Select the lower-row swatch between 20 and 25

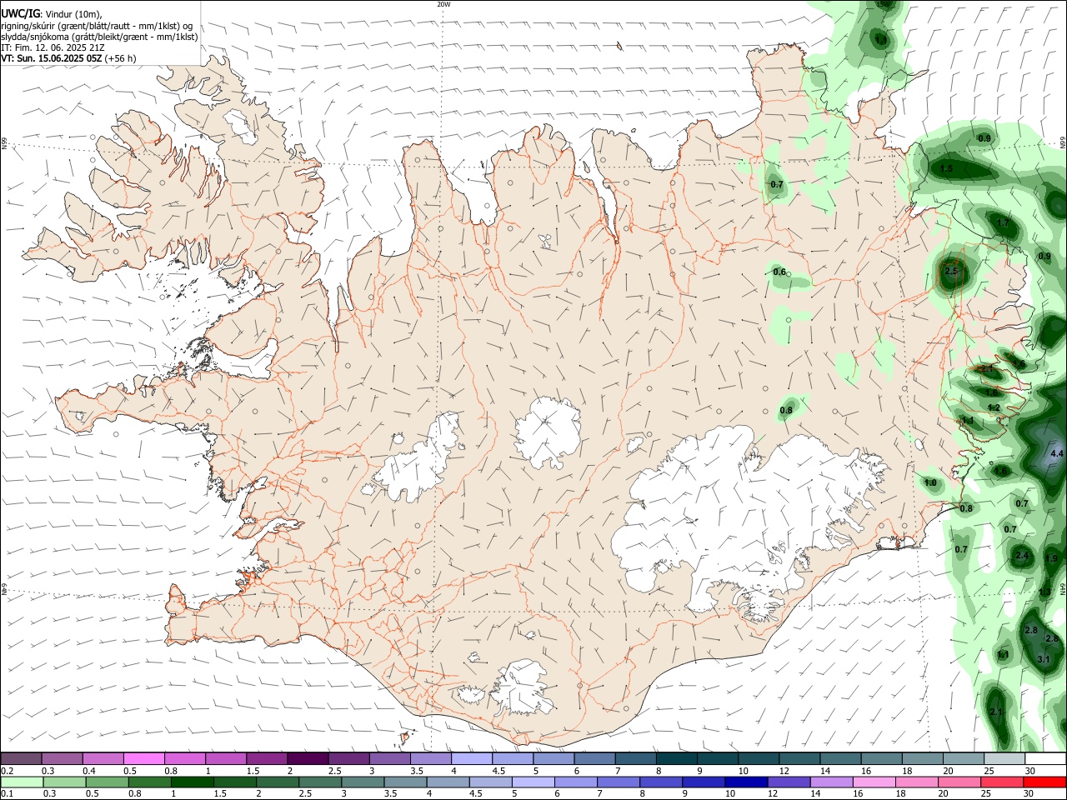(960, 782)
